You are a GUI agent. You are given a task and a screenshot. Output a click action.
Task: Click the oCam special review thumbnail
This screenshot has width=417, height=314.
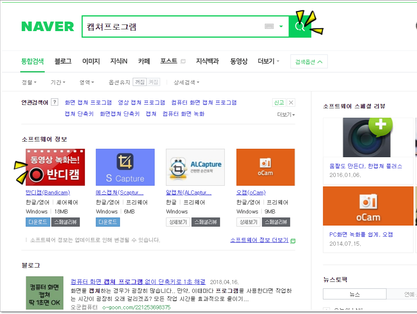tap(368, 206)
